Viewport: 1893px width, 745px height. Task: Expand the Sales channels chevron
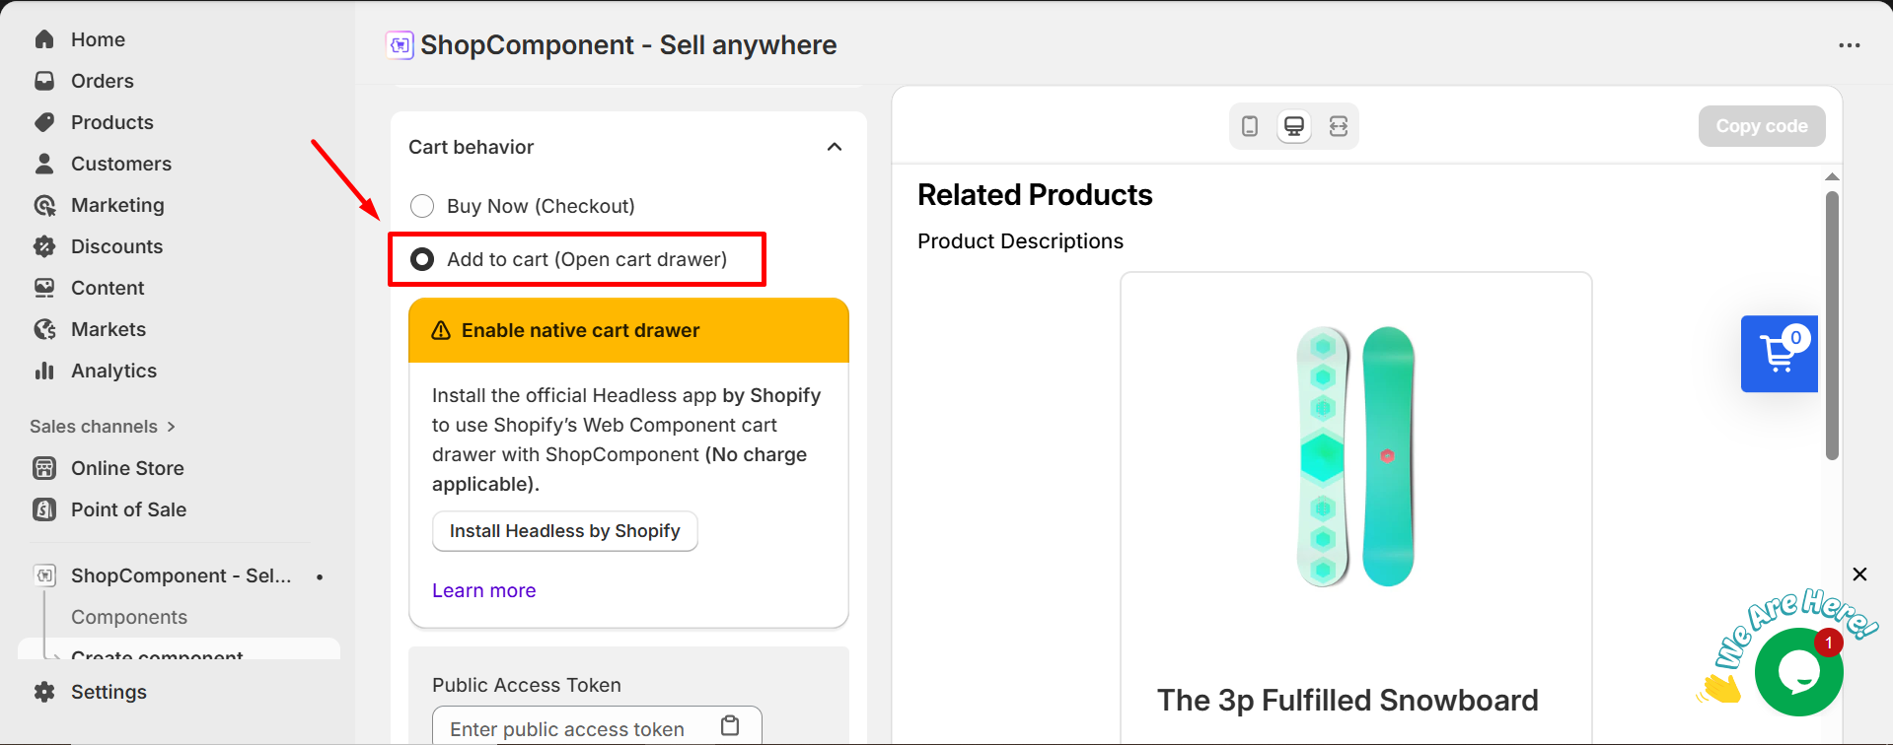point(171,427)
